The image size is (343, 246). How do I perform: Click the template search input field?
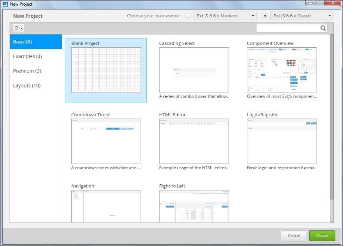click(288, 28)
